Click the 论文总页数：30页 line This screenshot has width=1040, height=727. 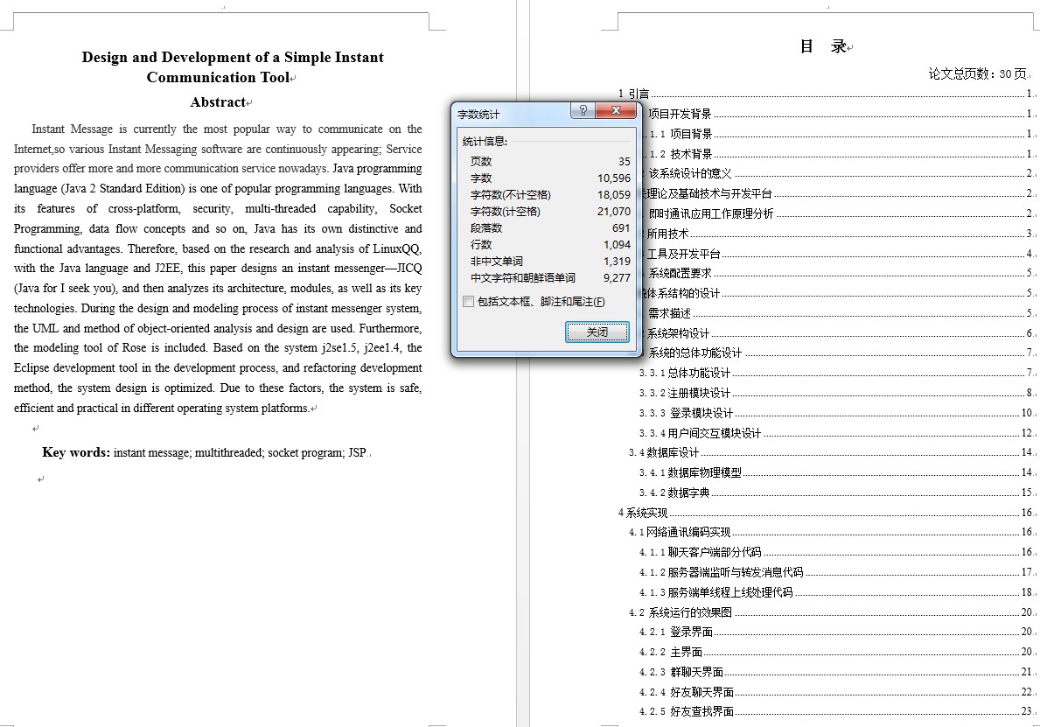coord(977,73)
